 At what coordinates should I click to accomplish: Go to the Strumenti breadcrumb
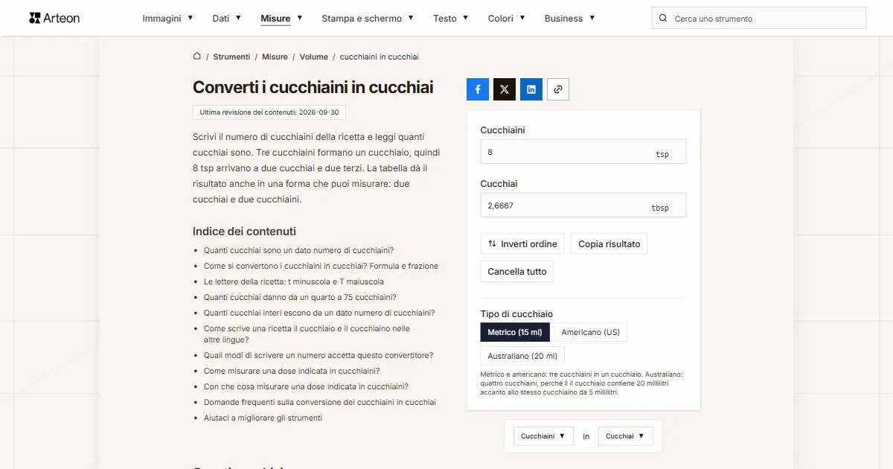pos(231,57)
